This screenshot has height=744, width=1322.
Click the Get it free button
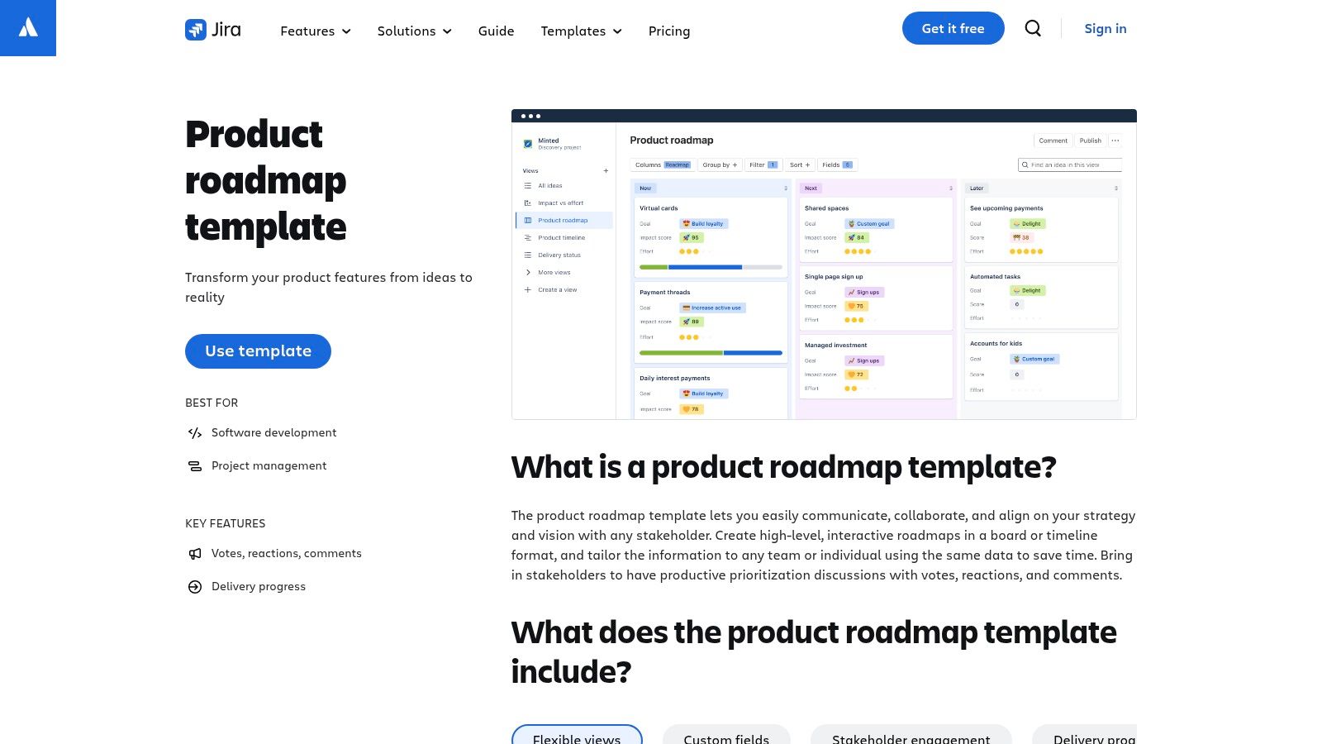[953, 28]
